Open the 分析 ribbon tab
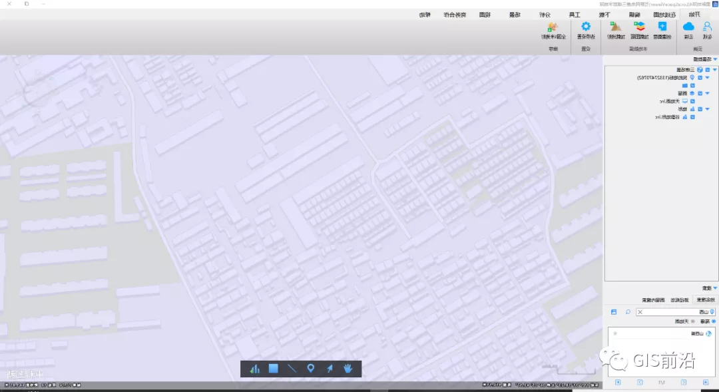 [545, 15]
